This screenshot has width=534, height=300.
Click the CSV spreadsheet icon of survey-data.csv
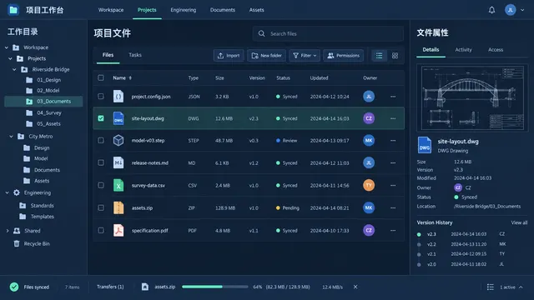coord(118,185)
